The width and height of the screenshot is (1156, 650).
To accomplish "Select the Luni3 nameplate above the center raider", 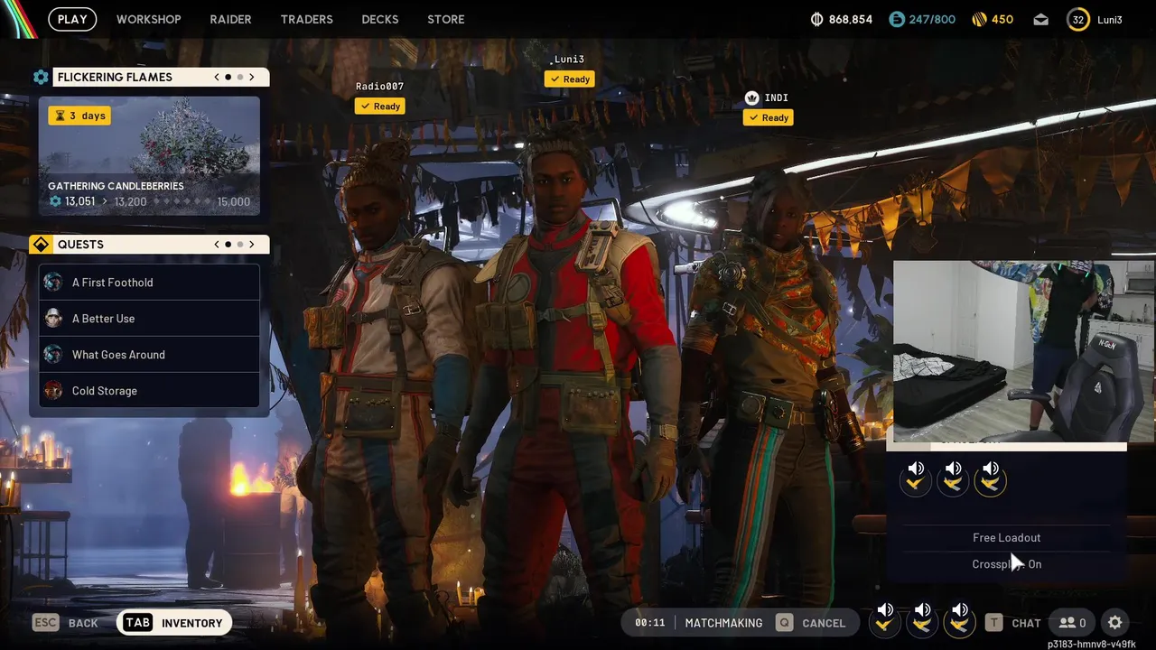I will 569,60.
